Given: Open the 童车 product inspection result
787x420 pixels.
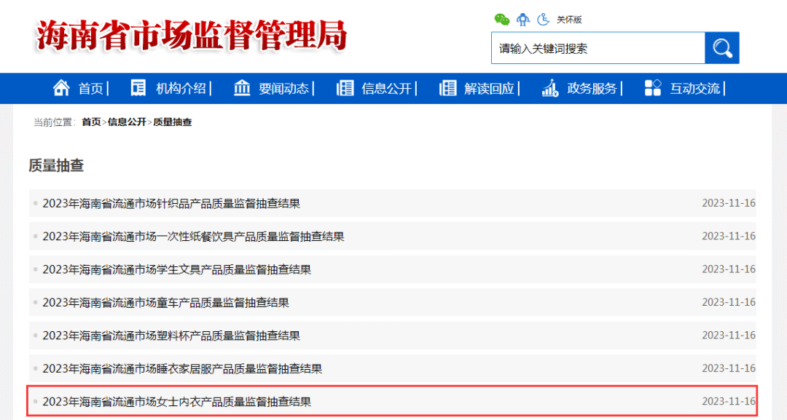Looking at the screenshot, I should [x=165, y=302].
